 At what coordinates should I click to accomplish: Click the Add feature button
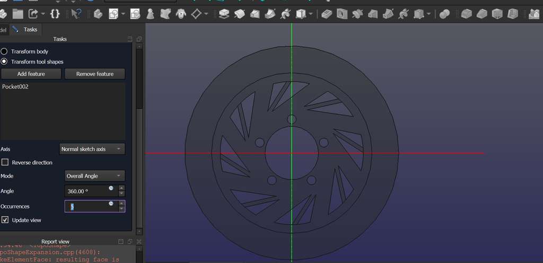pos(31,74)
